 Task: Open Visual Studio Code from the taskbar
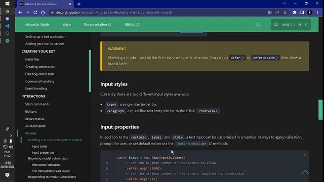tap(7, 26)
